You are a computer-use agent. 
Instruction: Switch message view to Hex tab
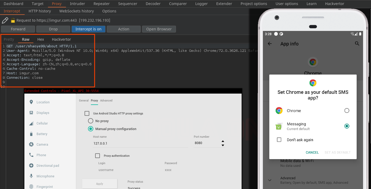41,39
